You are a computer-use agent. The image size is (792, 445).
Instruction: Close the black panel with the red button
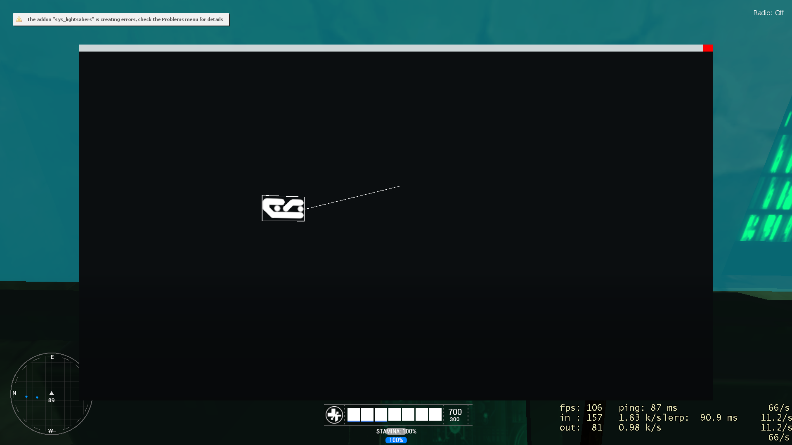708,48
